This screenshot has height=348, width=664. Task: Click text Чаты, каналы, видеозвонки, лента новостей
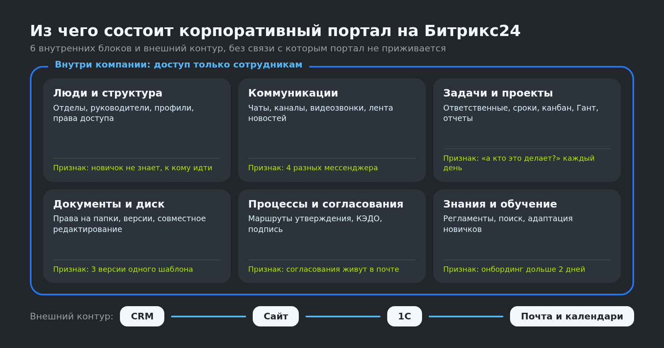tap(320, 113)
